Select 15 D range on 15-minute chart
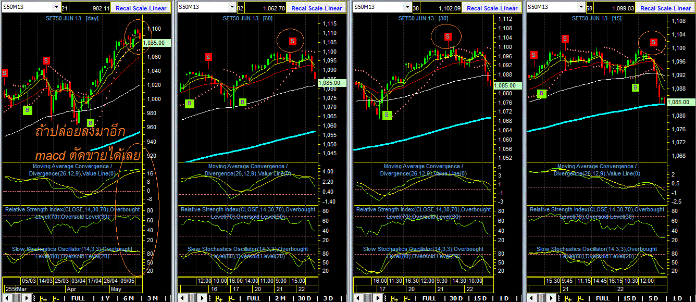Image resolution: width=696 pixels, height=302 pixels. (630, 298)
